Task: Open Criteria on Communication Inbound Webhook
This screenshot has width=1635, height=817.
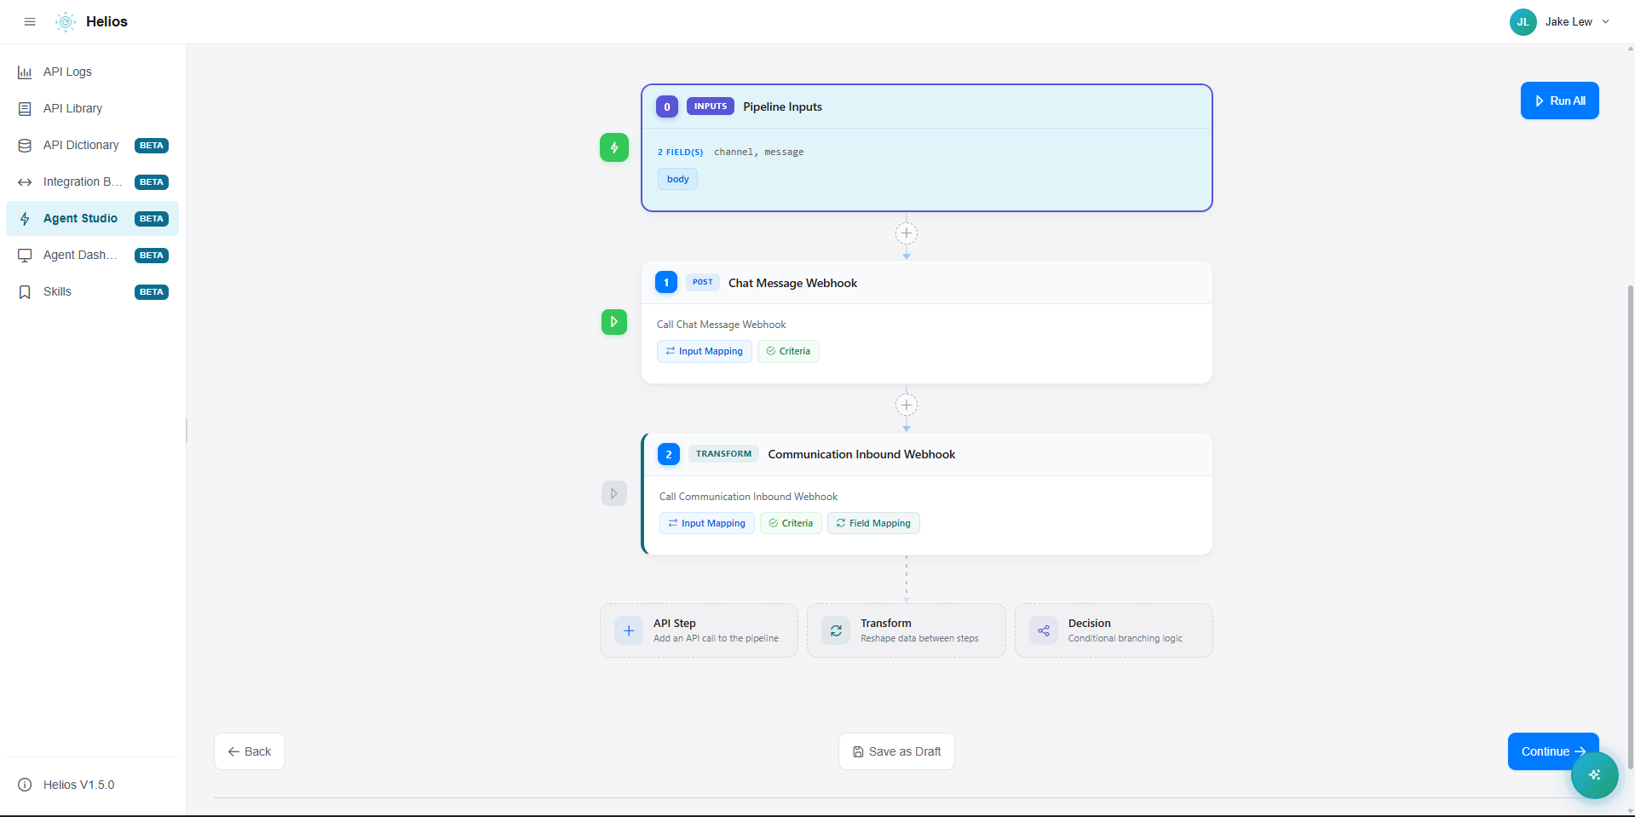Action: [x=791, y=523]
